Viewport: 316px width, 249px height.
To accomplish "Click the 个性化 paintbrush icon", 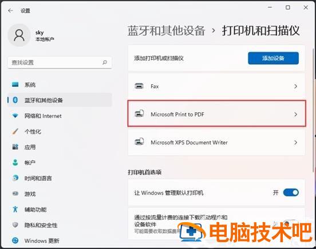I will pyautogui.click(x=15, y=131).
